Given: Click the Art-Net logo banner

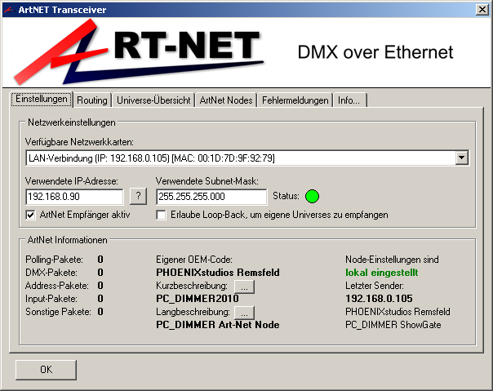Looking at the screenshot, I should click(140, 52).
